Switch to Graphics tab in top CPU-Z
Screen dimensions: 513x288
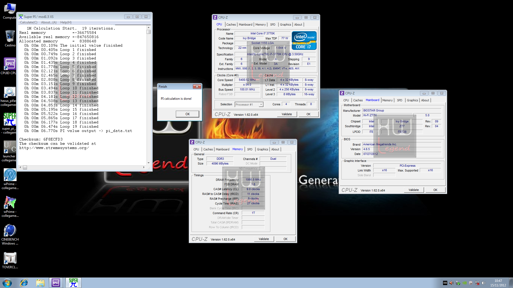coord(285,25)
